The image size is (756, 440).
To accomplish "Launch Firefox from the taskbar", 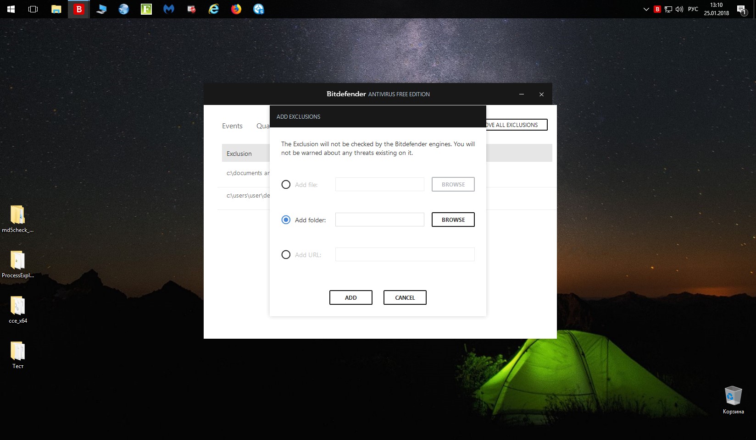I will pyautogui.click(x=236, y=9).
